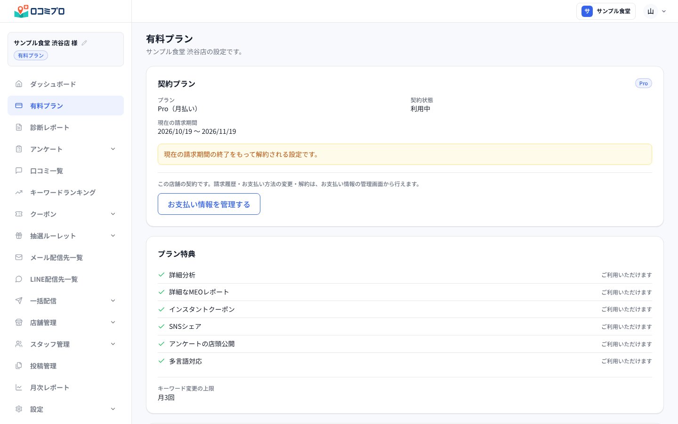The image size is (678, 424).
Task: Click お支払い情報を管理する button
Action: 209,204
